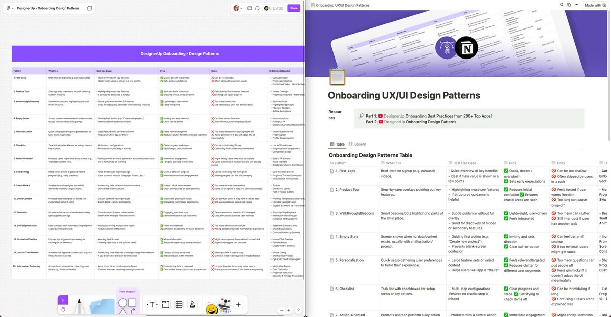611x317 pixels.
Task: Click the New shapes! label
Action: pos(127,292)
